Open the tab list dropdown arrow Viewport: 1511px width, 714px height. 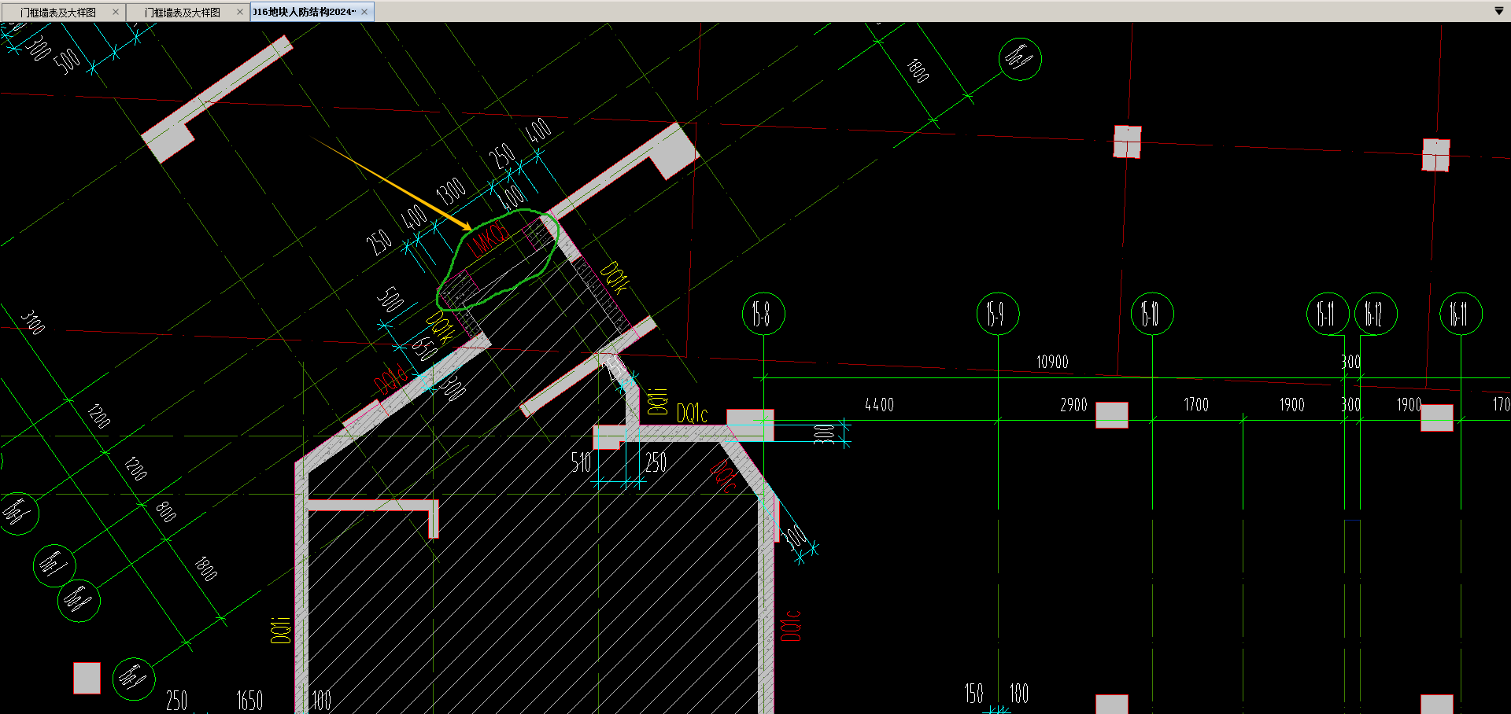pos(1499,11)
